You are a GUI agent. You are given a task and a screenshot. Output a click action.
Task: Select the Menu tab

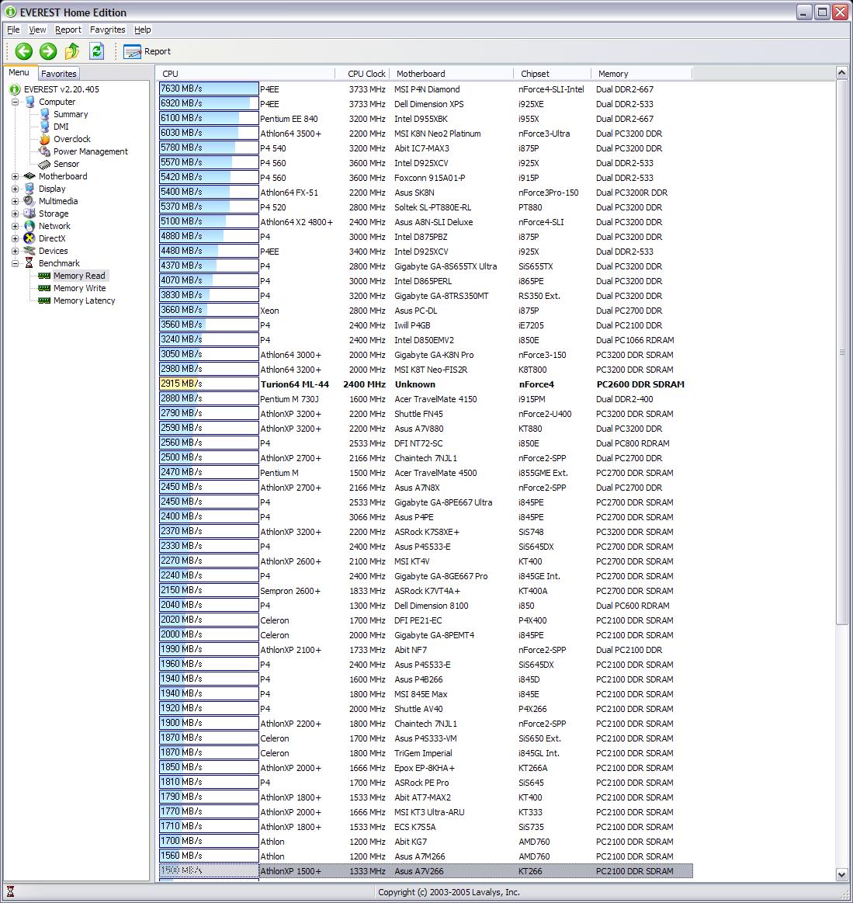pyautogui.click(x=19, y=72)
